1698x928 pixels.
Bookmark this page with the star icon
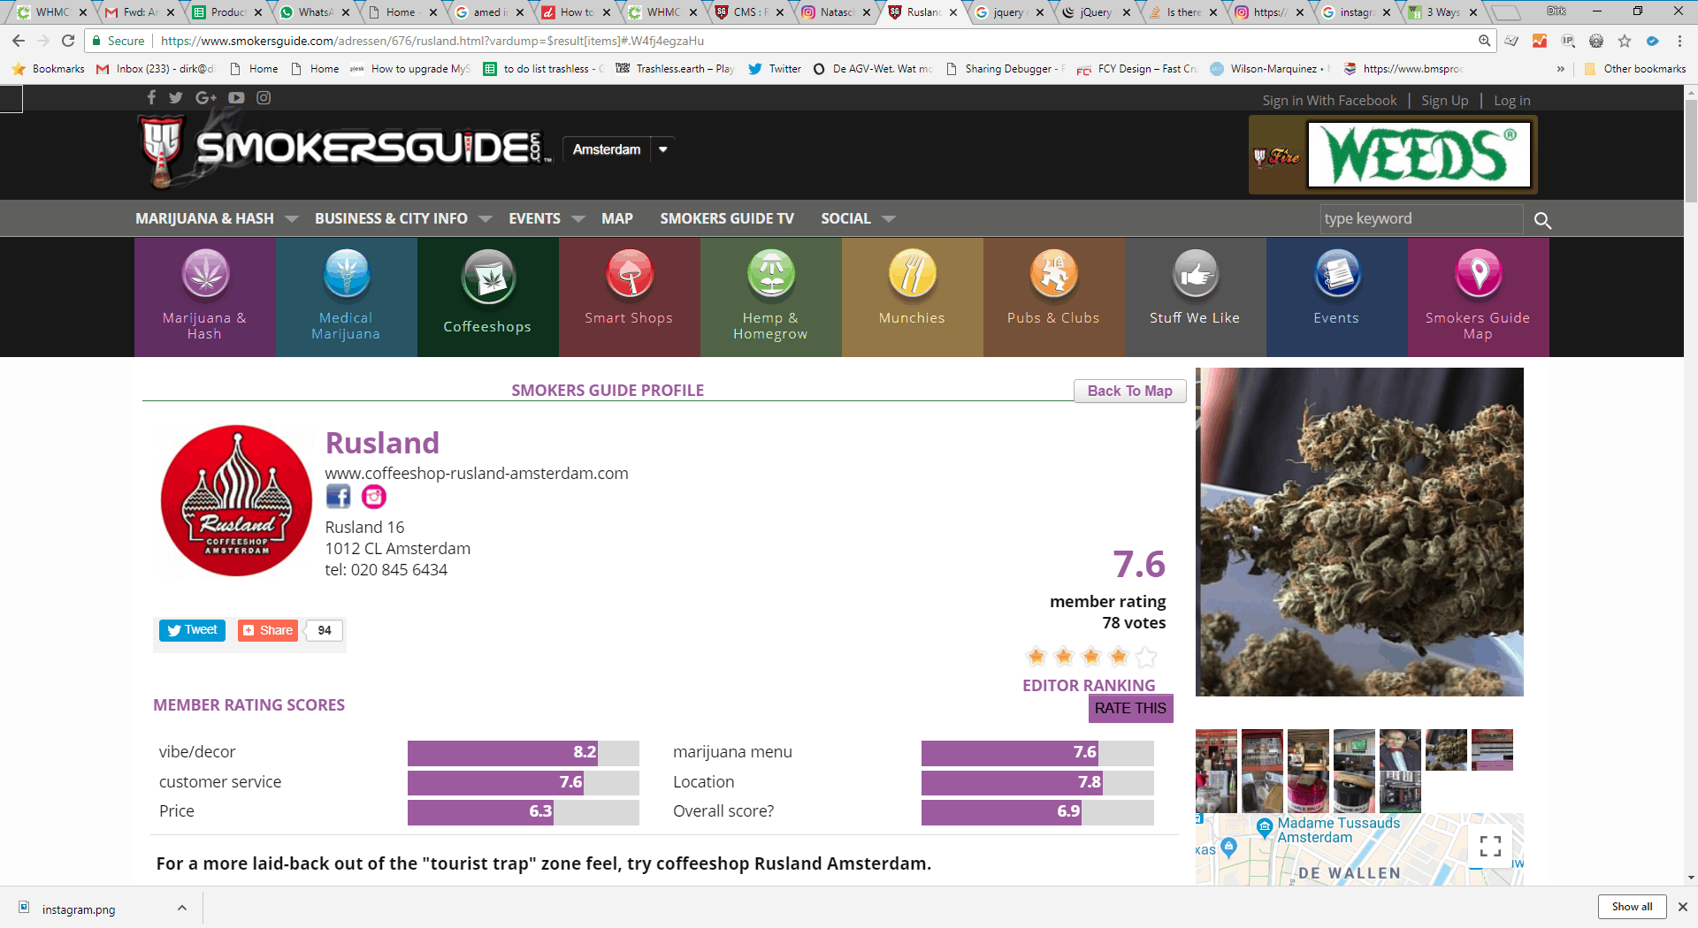pyautogui.click(x=1624, y=41)
